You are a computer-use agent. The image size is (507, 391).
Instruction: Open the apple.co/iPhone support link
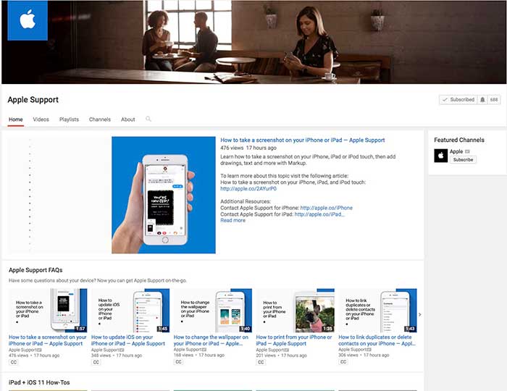(x=326, y=208)
